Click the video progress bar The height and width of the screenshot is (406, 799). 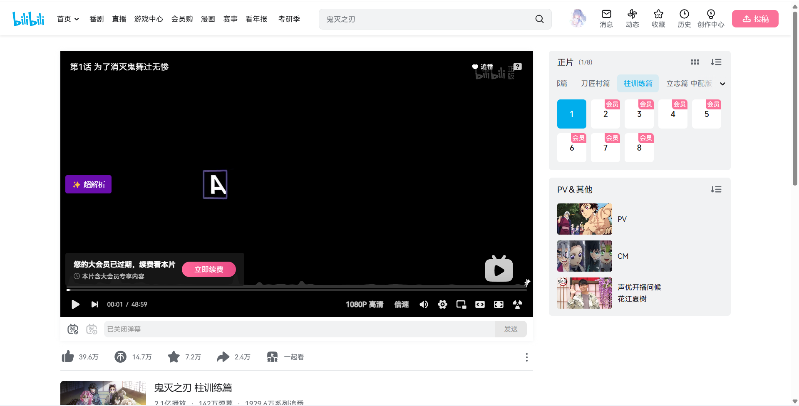click(x=296, y=290)
